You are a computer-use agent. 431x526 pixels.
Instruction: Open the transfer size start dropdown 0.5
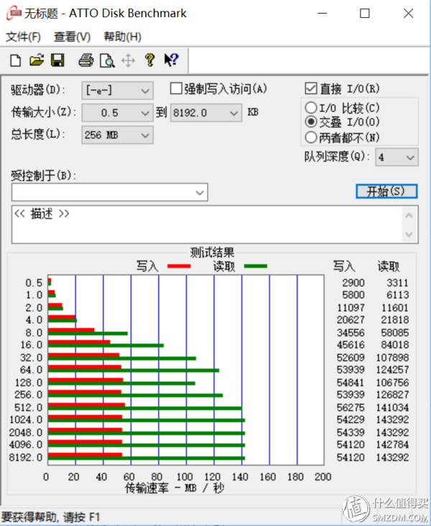pos(117,113)
